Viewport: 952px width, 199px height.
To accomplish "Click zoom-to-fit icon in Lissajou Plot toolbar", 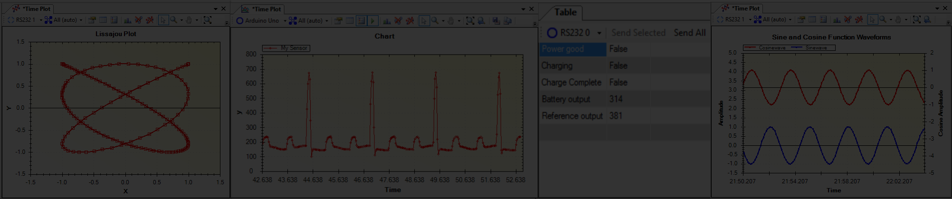I will [x=207, y=20].
